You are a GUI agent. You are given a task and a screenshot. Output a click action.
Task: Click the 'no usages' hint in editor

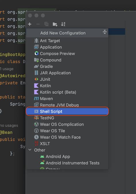pos(9,126)
